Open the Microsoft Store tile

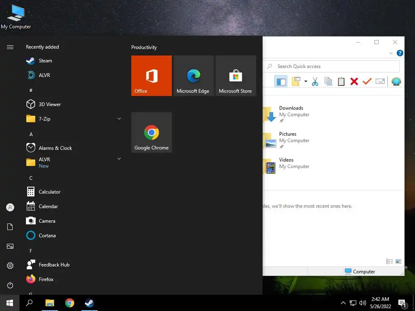pos(236,76)
